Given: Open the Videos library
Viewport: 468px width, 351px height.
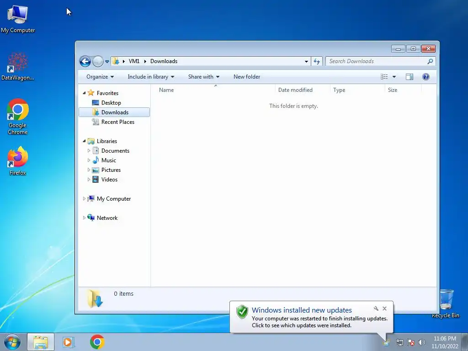Looking at the screenshot, I should click(109, 179).
